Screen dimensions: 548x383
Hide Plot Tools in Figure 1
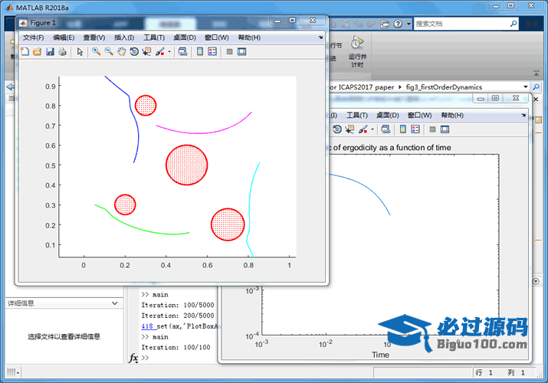coord(230,51)
